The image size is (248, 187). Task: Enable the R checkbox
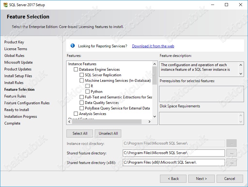87,86
